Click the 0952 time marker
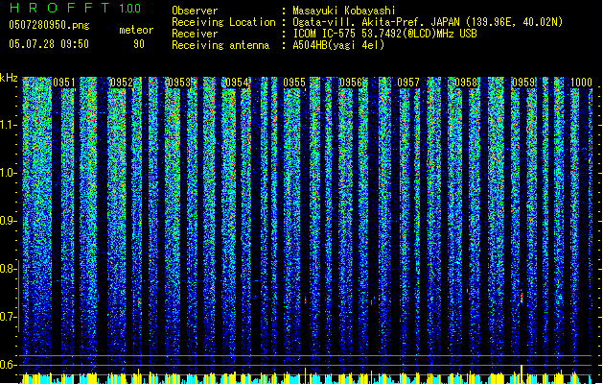603x384 pixels. (122, 83)
